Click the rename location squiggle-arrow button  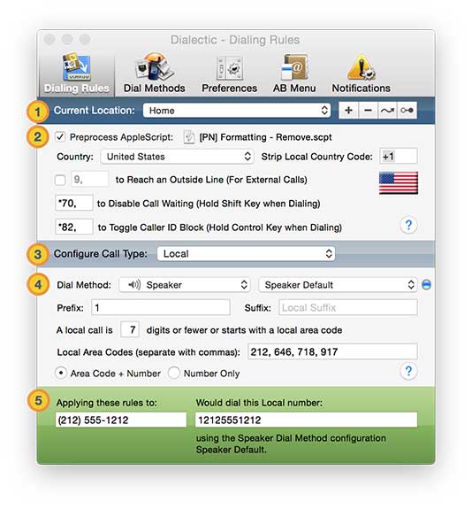coord(387,111)
